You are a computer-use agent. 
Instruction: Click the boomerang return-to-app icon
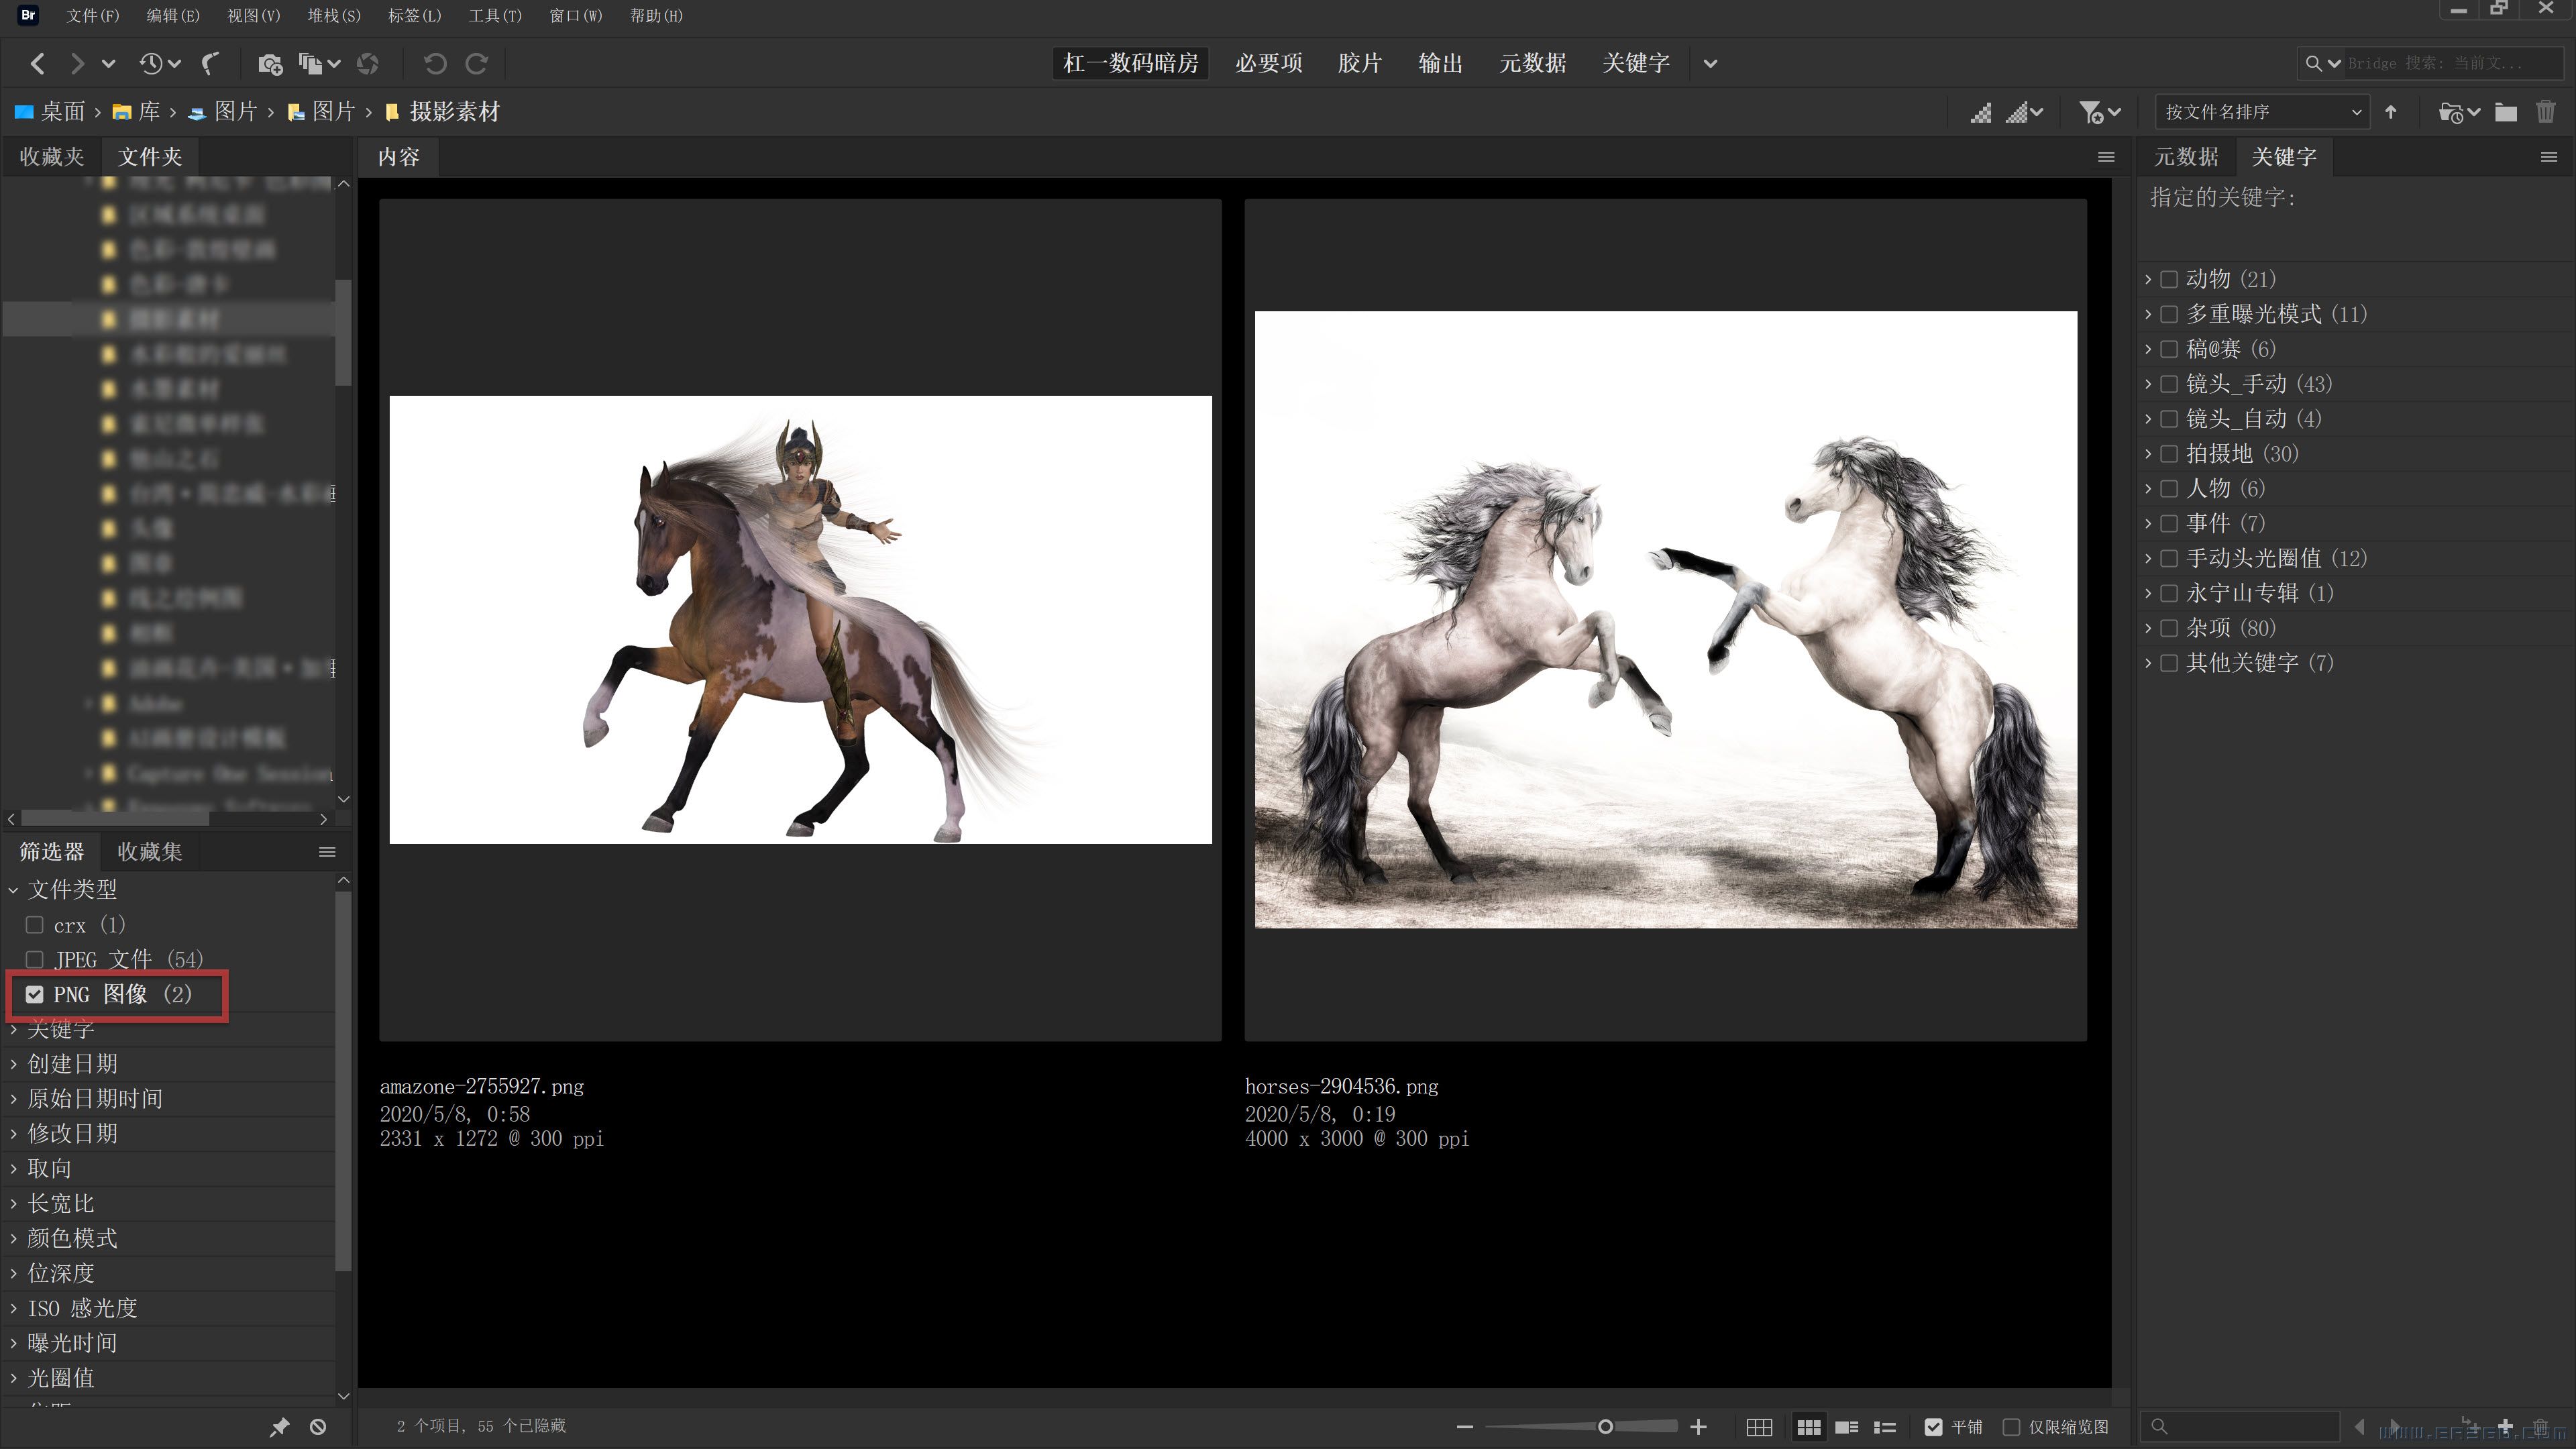[x=210, y=64]
